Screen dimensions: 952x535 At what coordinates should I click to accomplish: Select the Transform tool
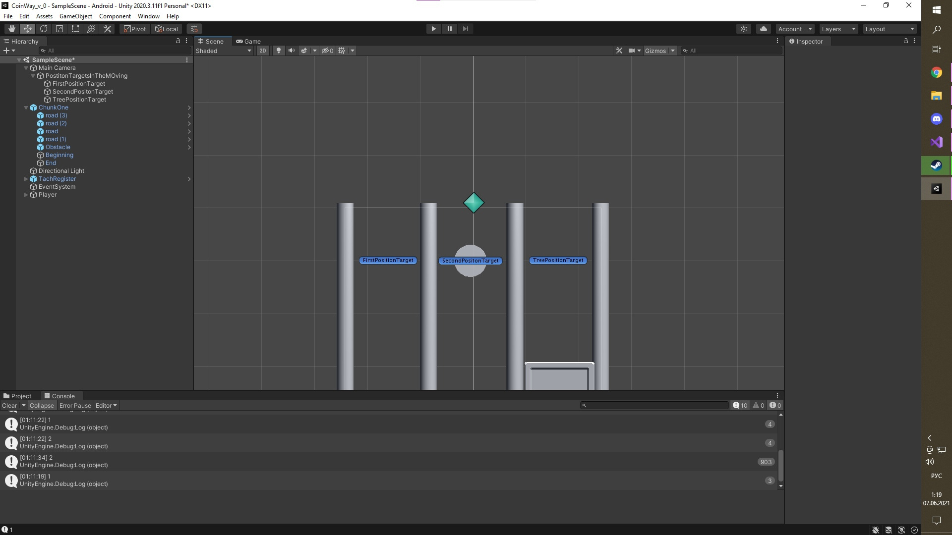[x=91, y=29]
